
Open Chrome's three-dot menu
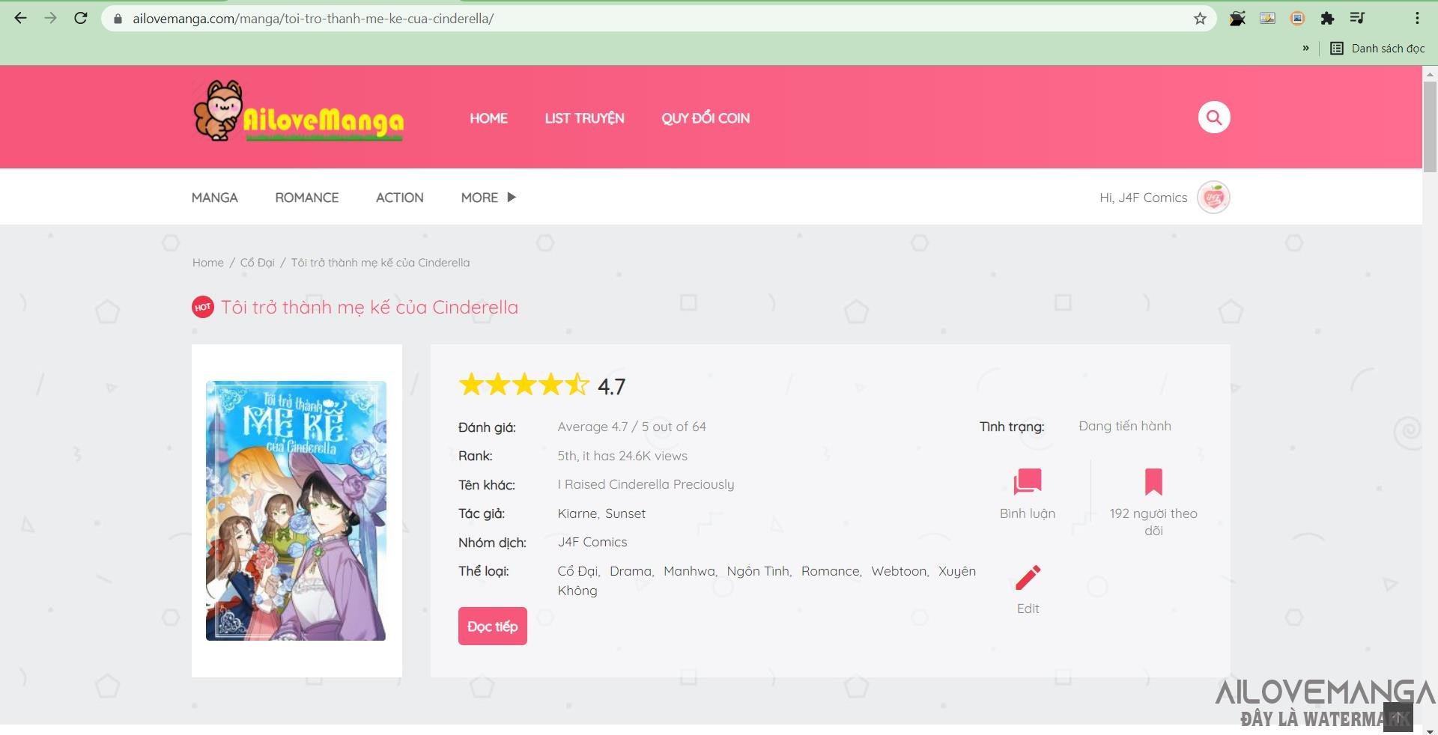coord(1417,19)
